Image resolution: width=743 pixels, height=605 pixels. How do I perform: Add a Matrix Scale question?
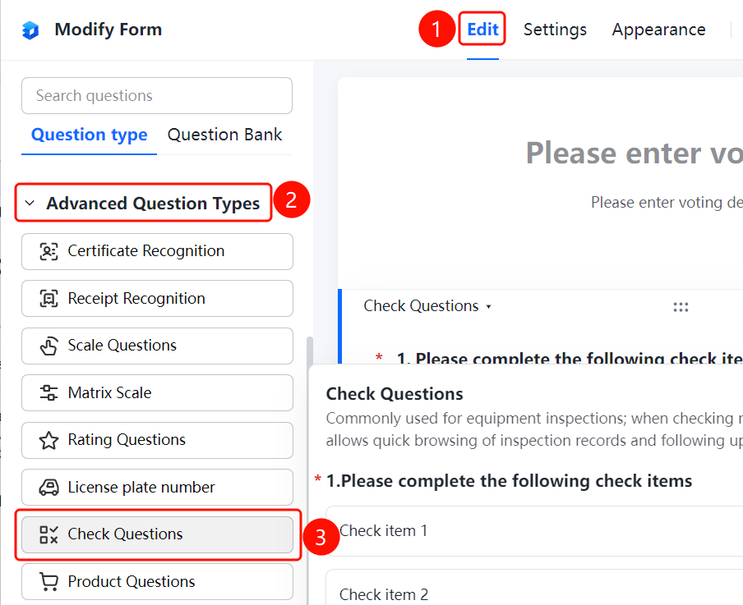pos(157,393)
